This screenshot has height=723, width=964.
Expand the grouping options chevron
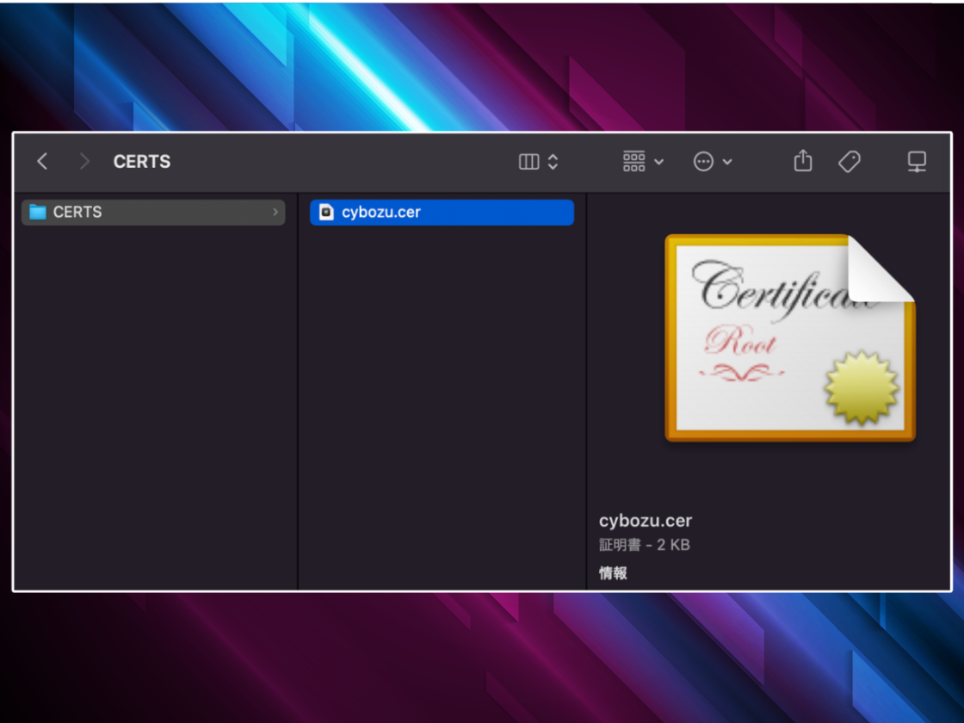(x=659, y=162)
